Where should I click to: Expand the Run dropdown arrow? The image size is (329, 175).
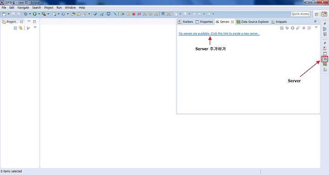pos(39,14)
